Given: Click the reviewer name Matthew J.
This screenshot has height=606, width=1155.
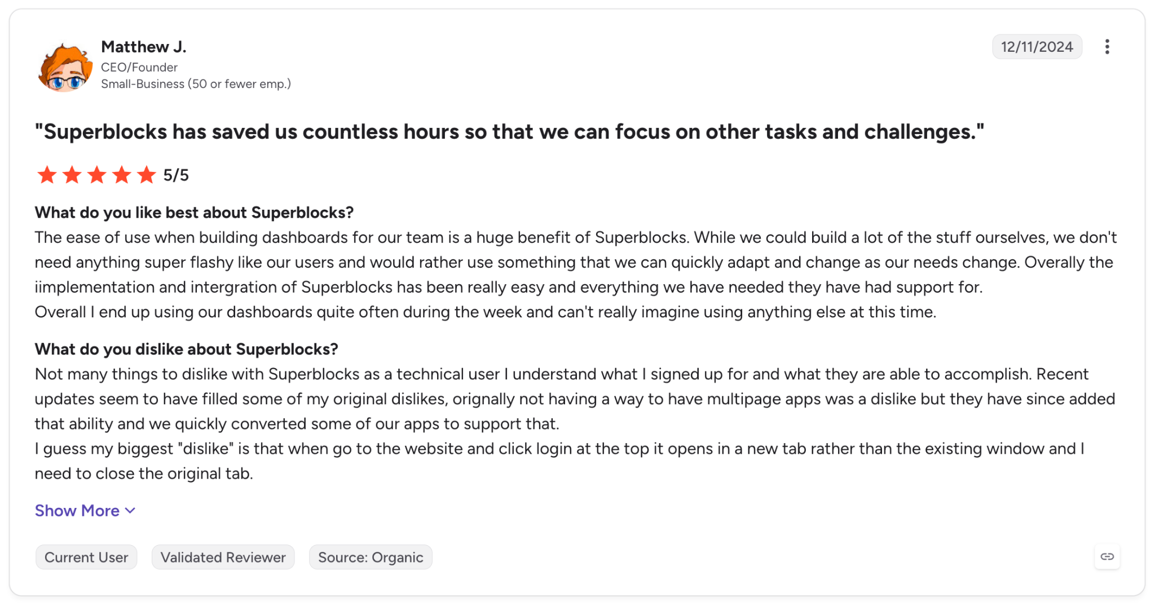Looking at the screenshot, I should tap(144, 47).
